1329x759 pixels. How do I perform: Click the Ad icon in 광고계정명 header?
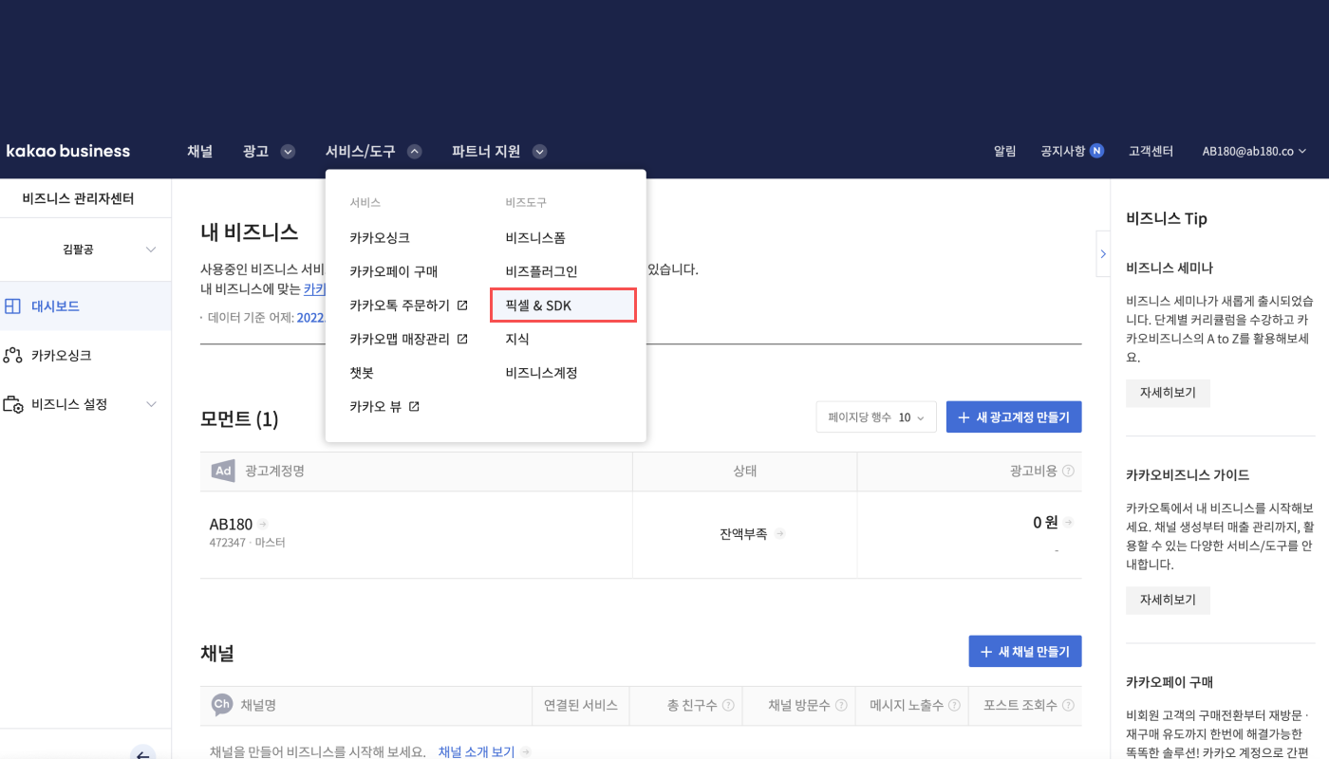coord(223,471)
